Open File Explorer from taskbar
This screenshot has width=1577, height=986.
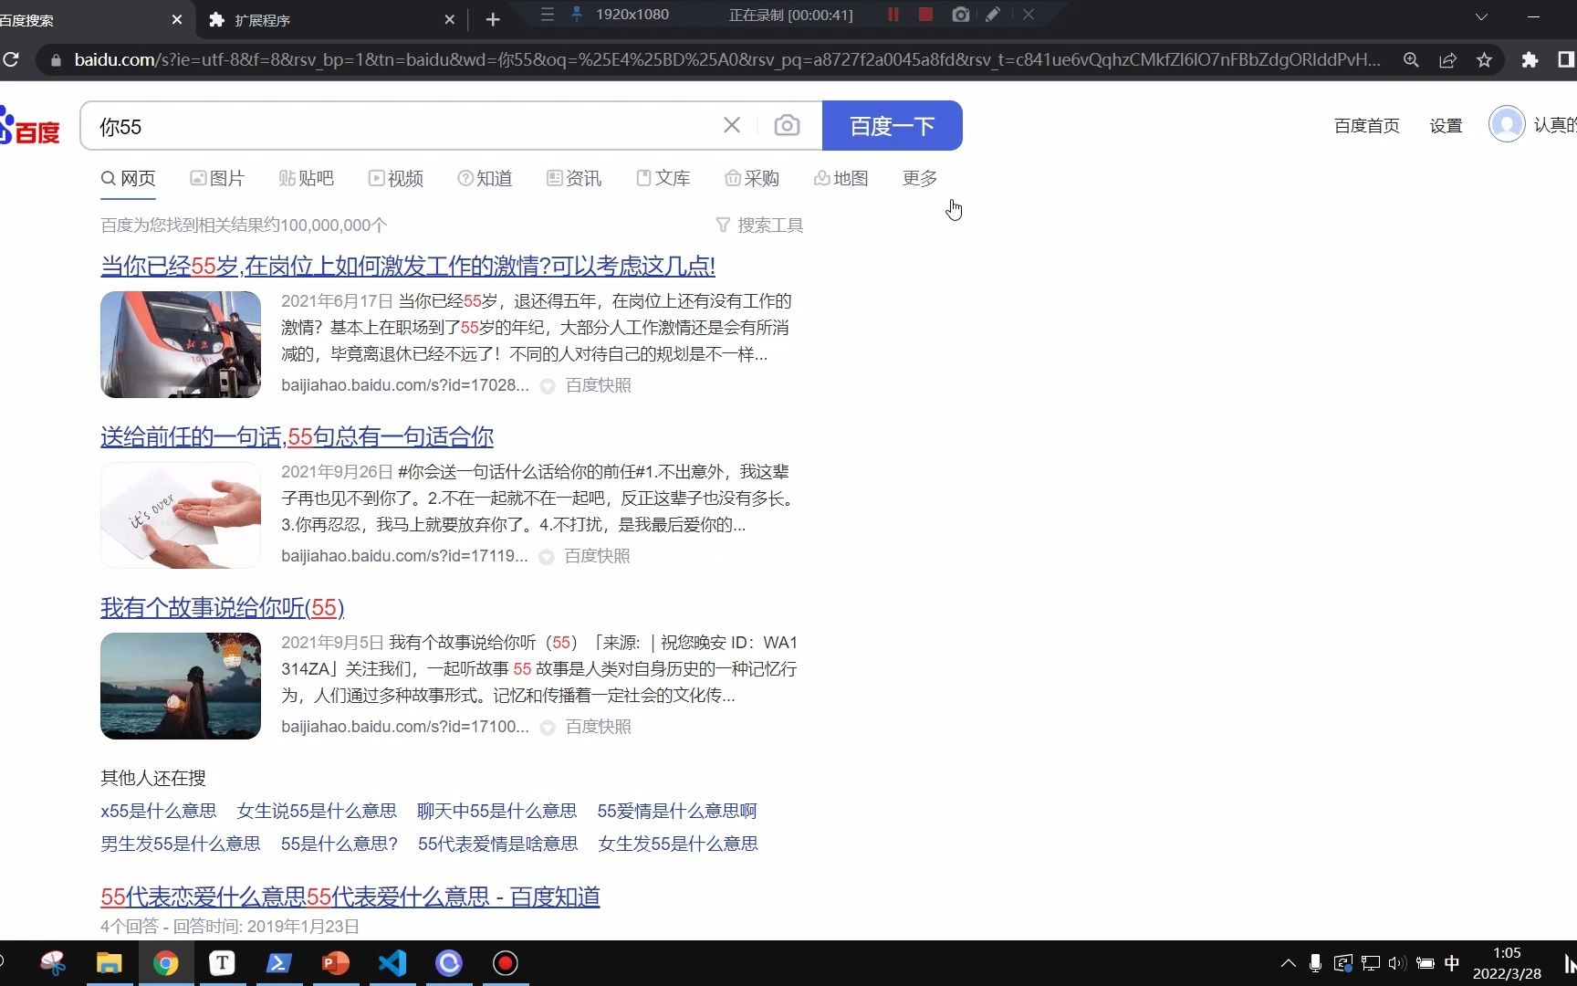[110, 963]
